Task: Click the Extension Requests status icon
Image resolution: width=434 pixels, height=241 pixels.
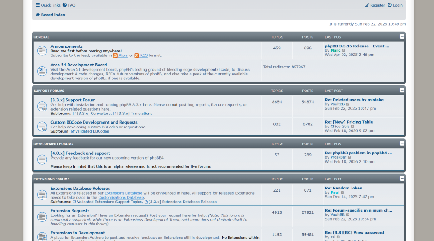Action: (x=42, y=217)
